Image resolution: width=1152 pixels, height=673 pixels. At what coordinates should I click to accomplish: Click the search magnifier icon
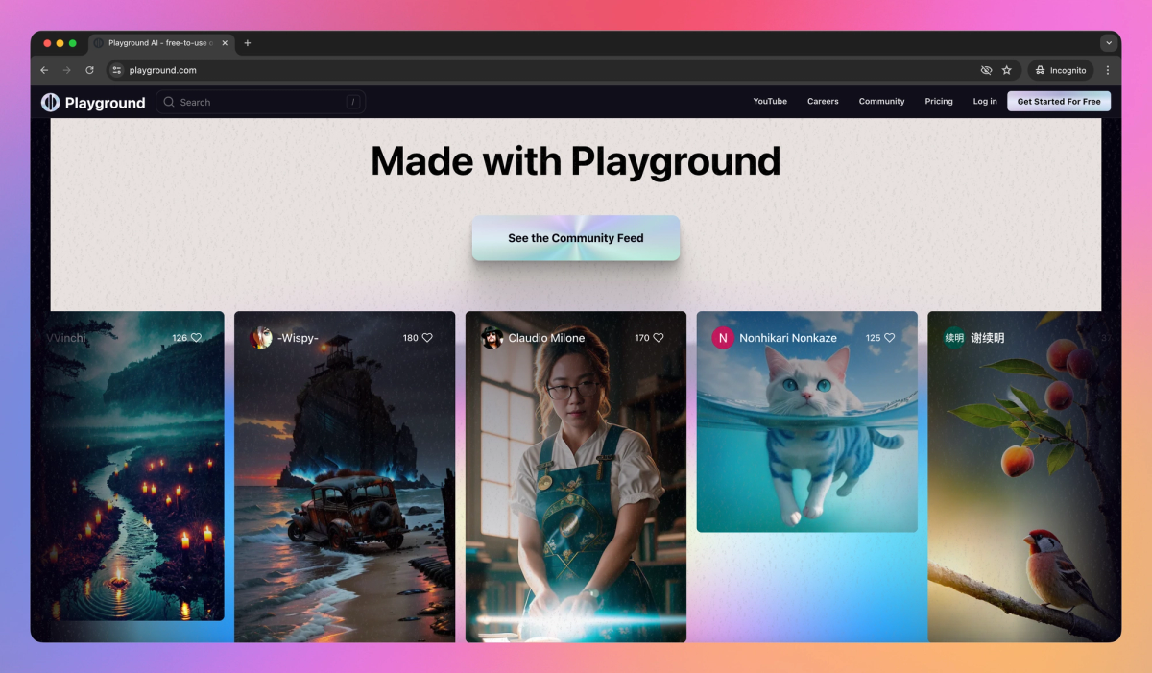[x=169, y=102]
